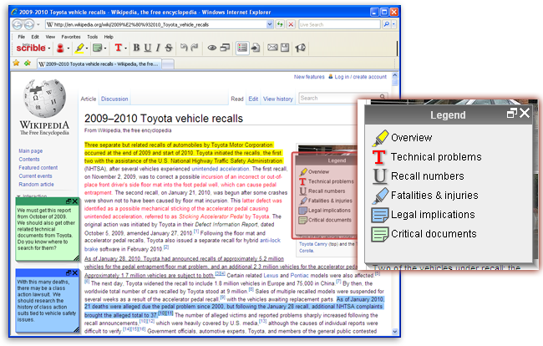Open the Edit menu
The height and width of the screenshot is (346, 543).
click(35, 37)
